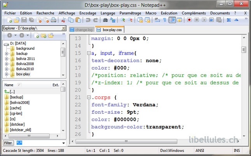The height and width of the screenshot is (156, 251).
Task: Open Find with binoculars icon
Action: pyautogui.click(x=105, y=20)
